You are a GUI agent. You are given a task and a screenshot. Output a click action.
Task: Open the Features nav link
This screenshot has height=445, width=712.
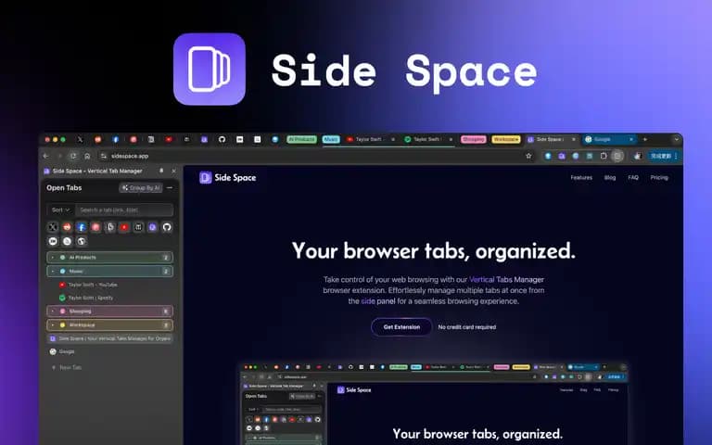581,178
